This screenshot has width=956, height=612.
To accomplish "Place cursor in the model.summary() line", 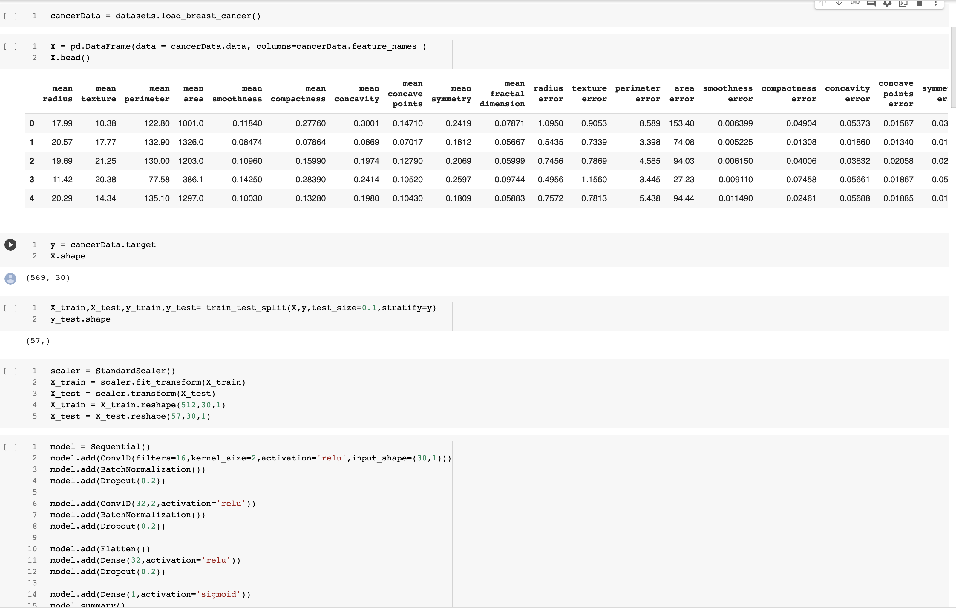I will tap(88, 605).
